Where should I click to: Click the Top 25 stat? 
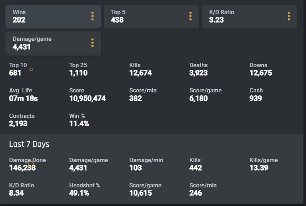[78, 69]
